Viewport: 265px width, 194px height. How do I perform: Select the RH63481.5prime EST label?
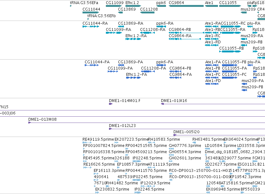pyautogui.click(x=208, y=139)
